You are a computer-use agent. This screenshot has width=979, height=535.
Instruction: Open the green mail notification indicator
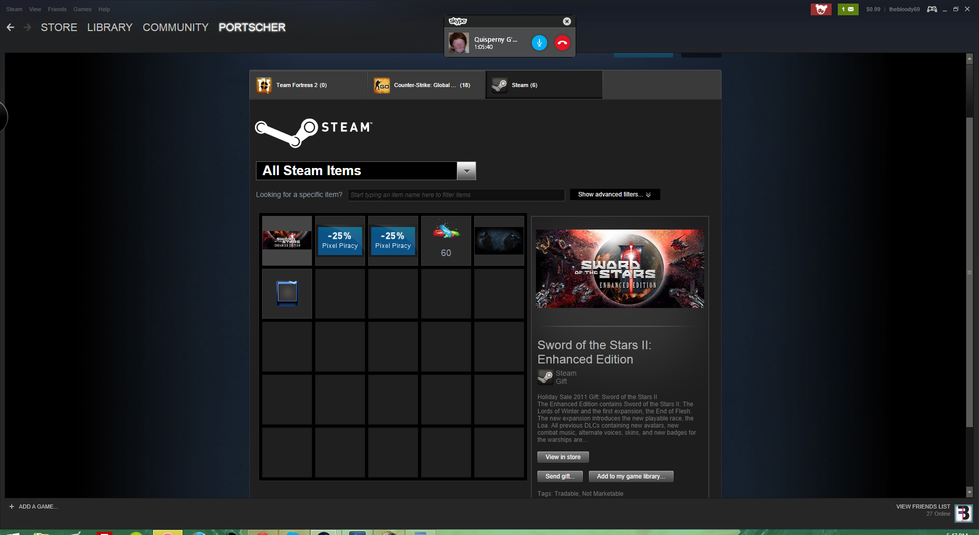click(847, 9)
